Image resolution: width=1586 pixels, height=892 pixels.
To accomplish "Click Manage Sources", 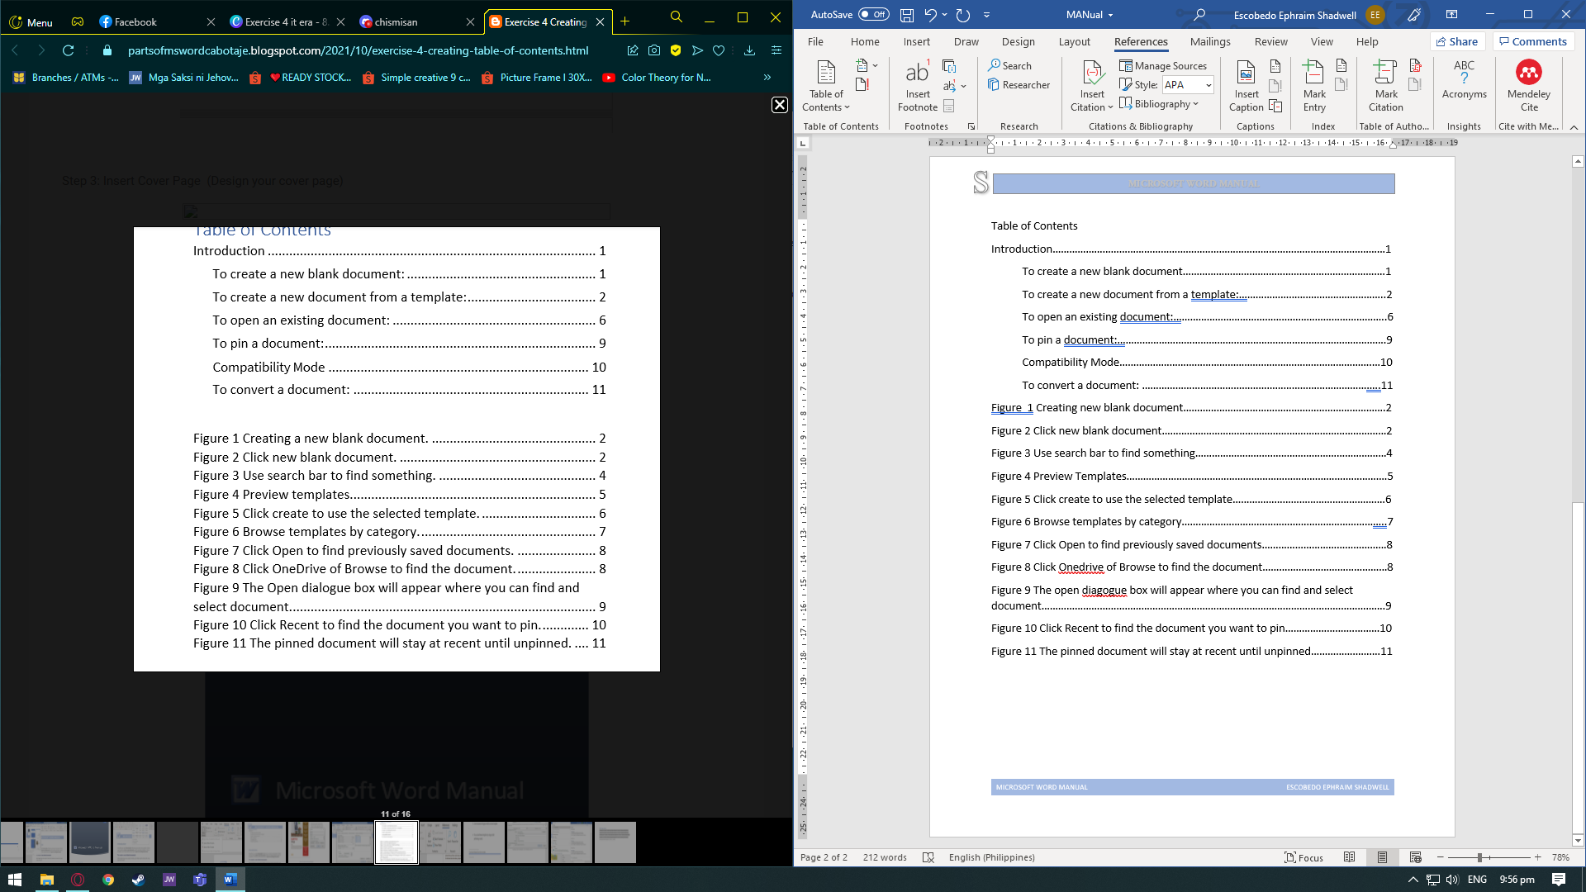I will (x=1163, y=65).
